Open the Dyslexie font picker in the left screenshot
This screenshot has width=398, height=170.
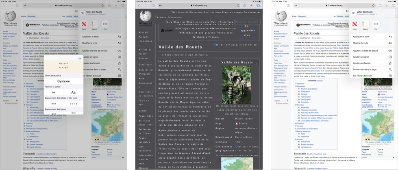(x=63, y=81)
